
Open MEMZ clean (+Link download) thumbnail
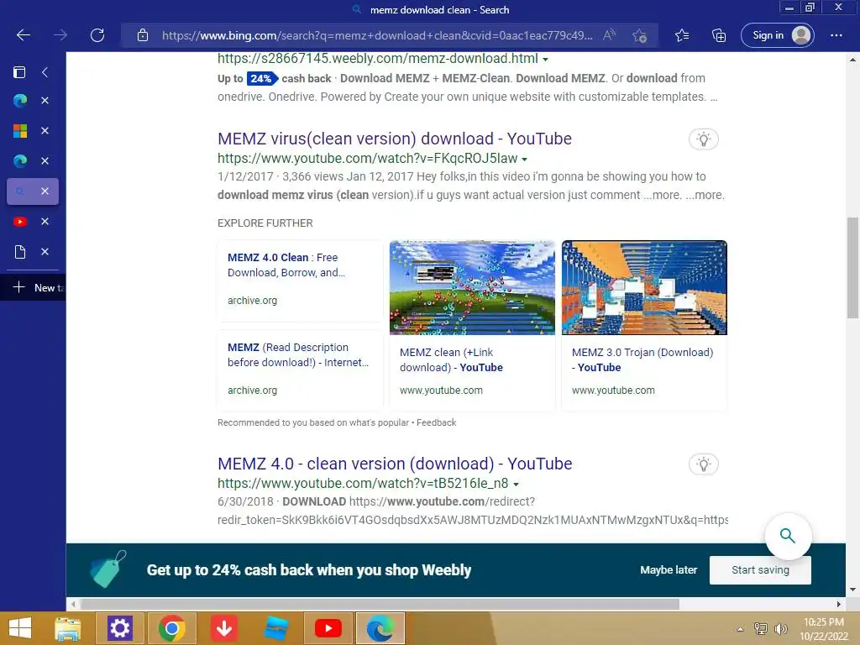click(472, 287)
